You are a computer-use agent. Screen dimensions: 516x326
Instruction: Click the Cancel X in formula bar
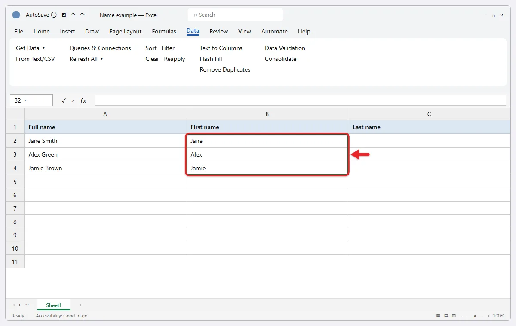coord(73,100)
